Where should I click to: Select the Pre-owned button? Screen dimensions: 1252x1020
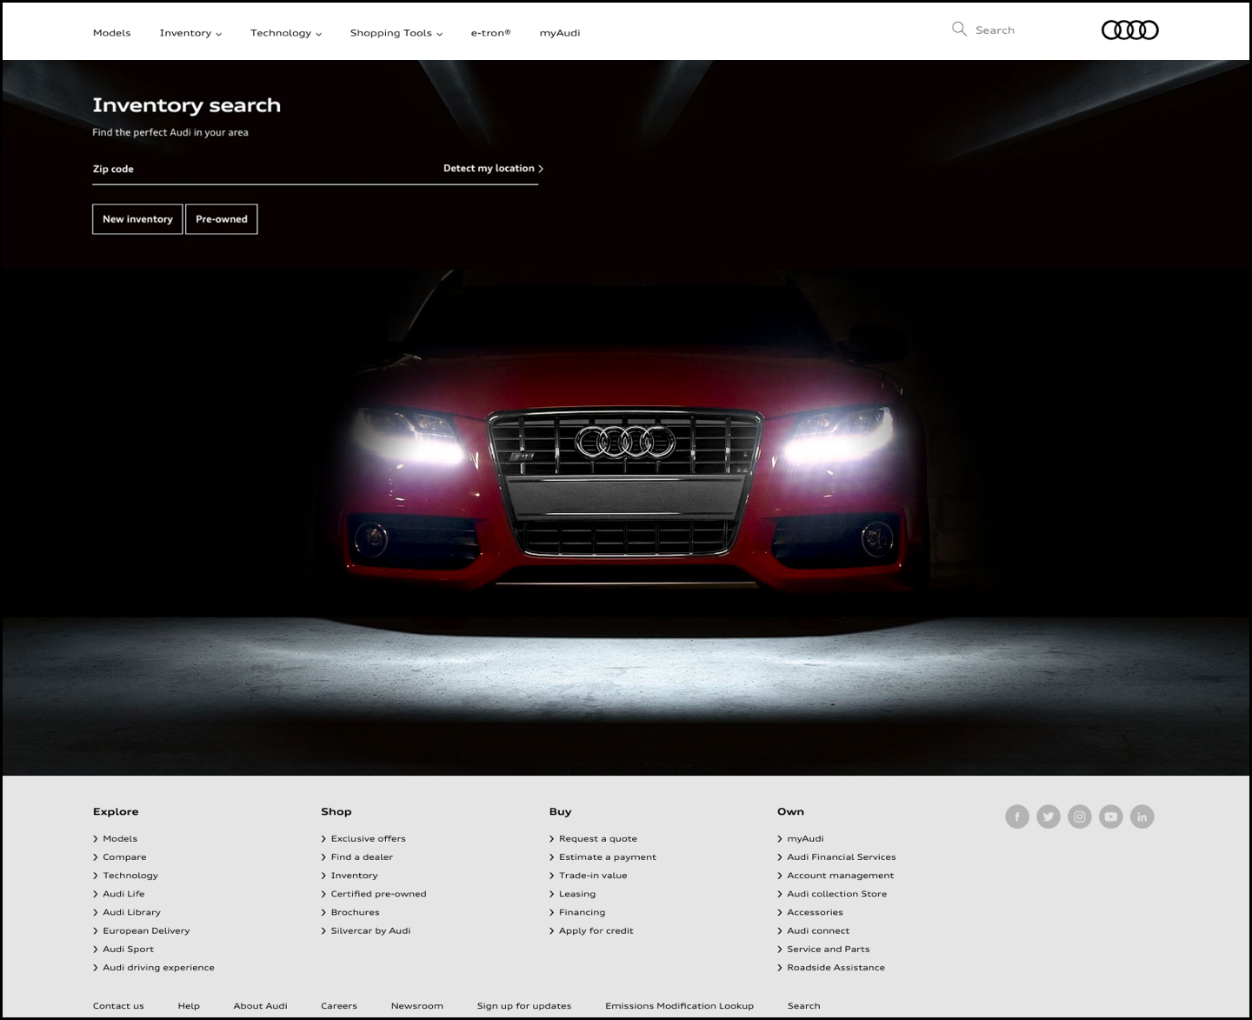point(222,219)
